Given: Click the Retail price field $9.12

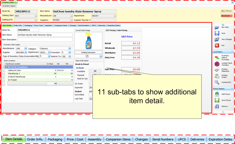Looking at the screenshot, I should coord(131,43).
